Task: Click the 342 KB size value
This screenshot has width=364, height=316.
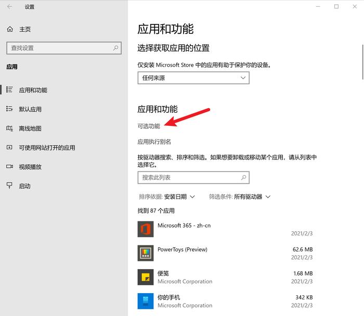Action: [x=304, y=297]
